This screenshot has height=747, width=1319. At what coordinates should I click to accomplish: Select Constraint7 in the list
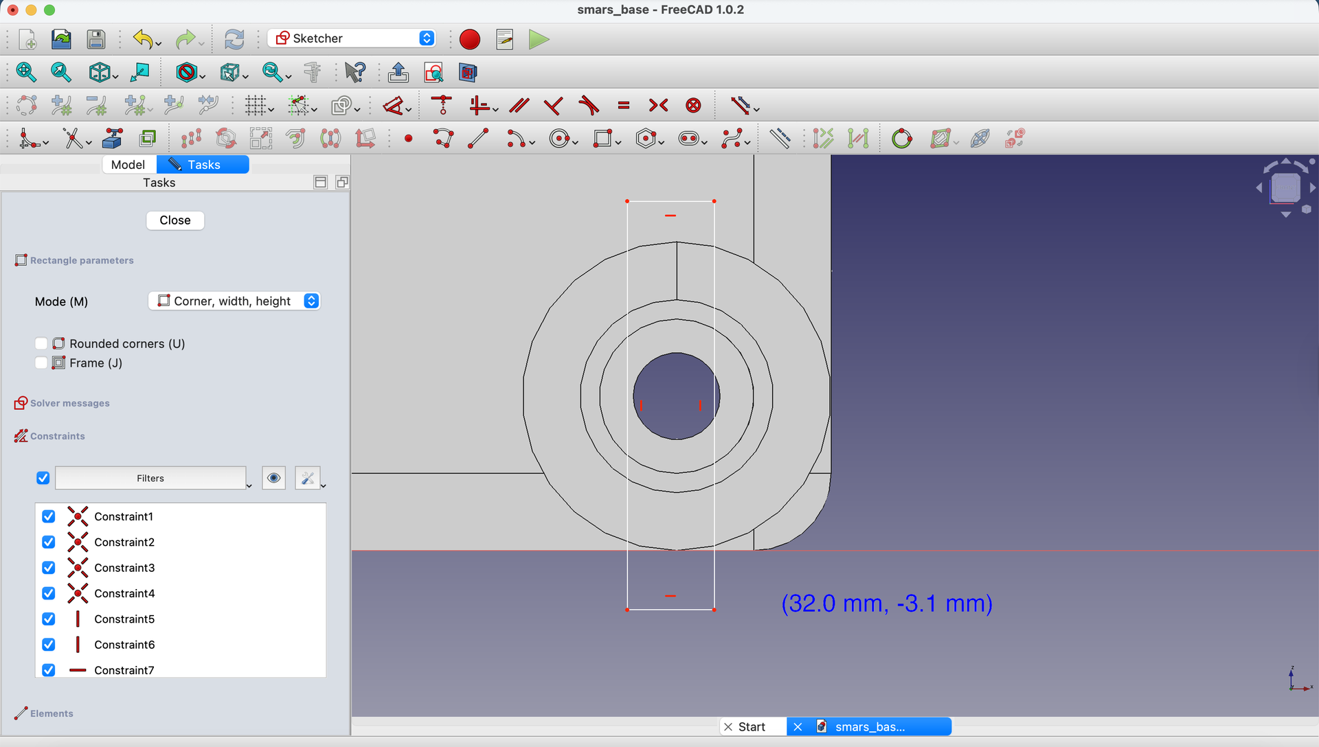coord(124,670)
